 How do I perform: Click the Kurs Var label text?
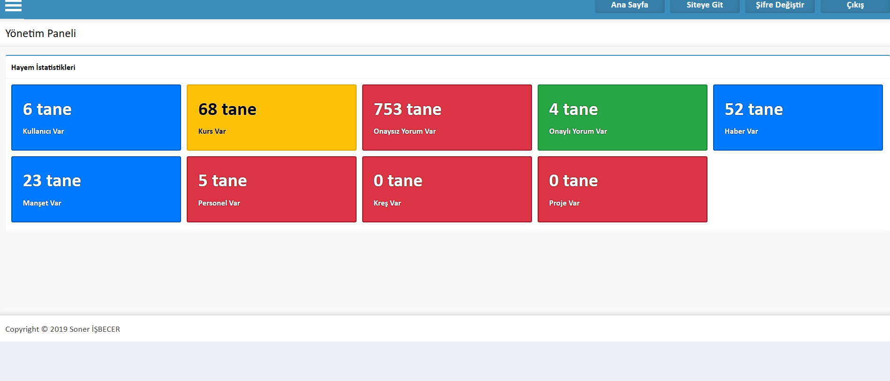(x=212, y=131)
